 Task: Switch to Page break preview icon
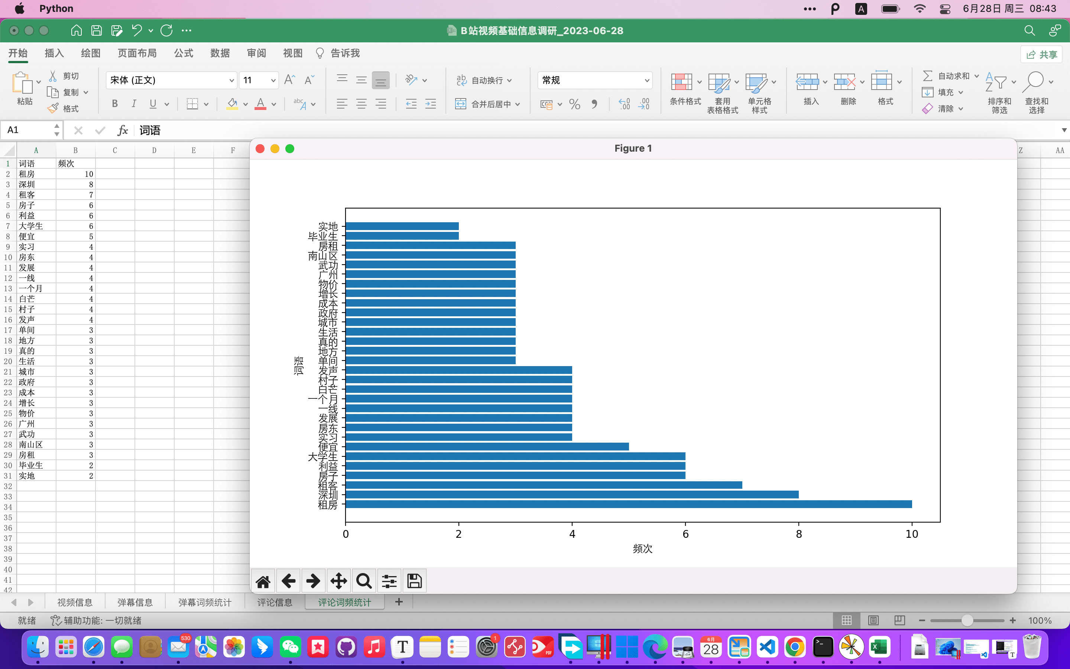coord(899,620)
